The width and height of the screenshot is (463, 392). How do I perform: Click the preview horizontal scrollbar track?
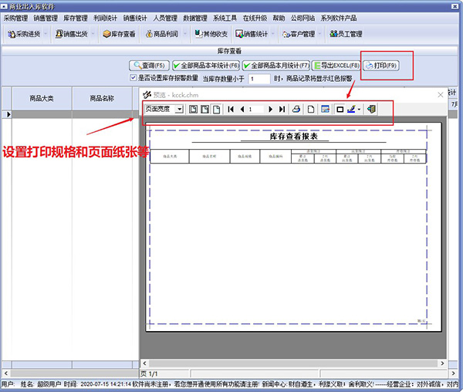293,363
